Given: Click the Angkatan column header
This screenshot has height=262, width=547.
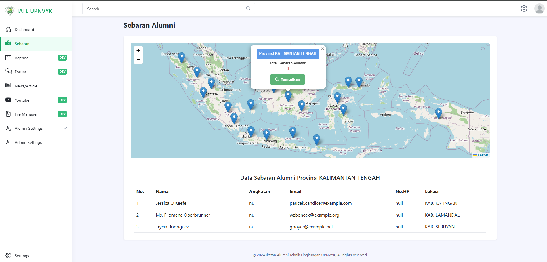Looking at the screenshot, I should (x=260, y=191).
